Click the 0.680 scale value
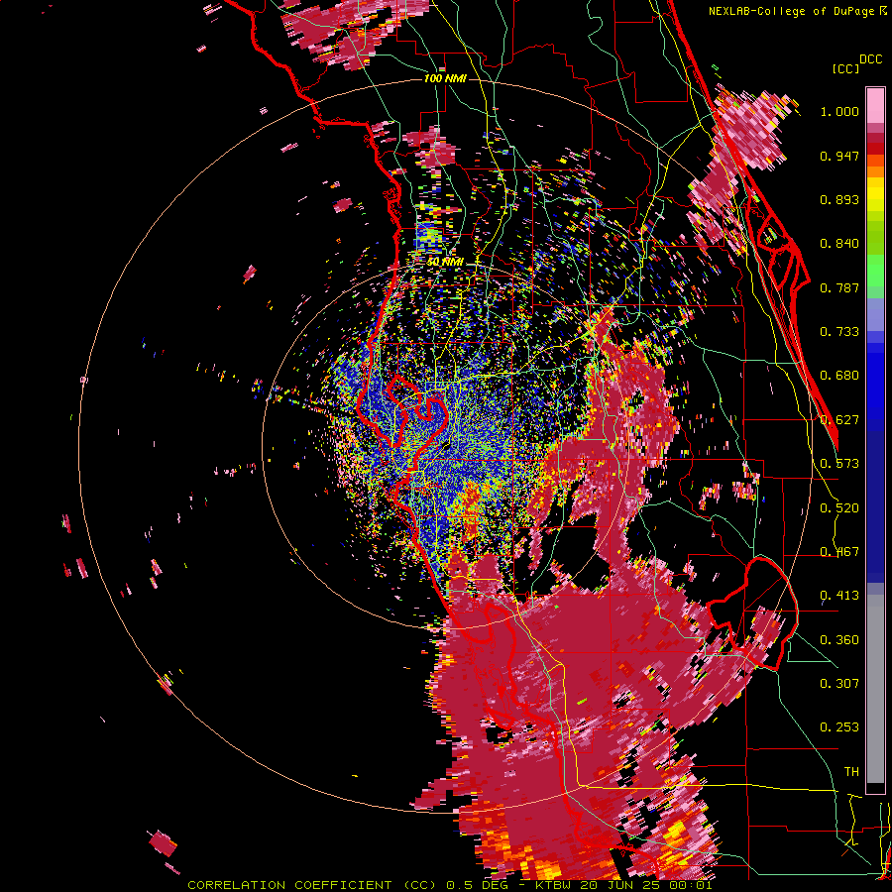Viewport: 892px width, 892px height. (839, 376)
